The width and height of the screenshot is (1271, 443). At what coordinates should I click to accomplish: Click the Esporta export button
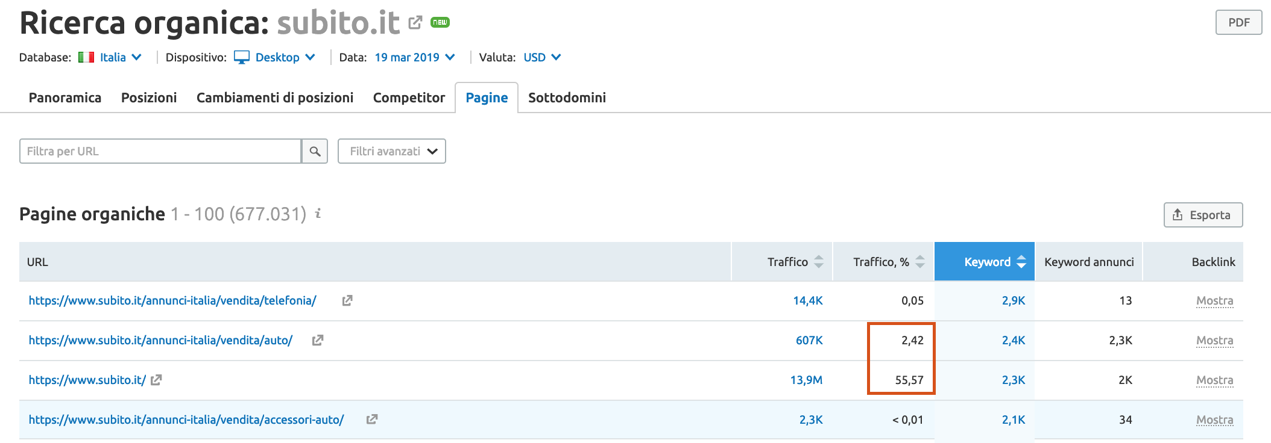point(1203,215)
